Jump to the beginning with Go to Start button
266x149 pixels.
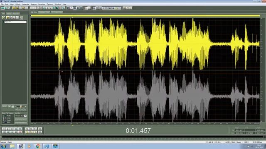coord(4,132)
